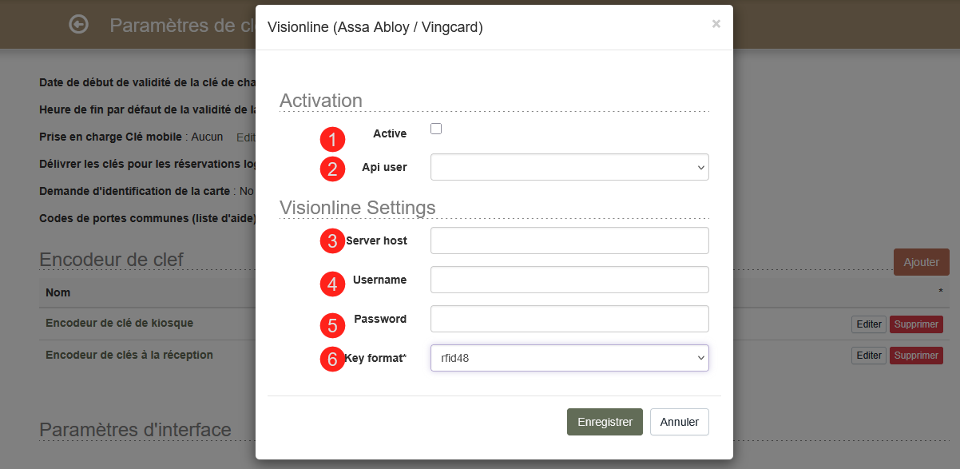
Task: Click the 'Codes de portes communes' label
Action: 148,218
